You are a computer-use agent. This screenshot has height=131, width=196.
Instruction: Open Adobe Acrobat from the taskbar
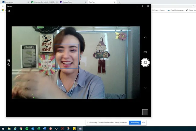[62, 129]
